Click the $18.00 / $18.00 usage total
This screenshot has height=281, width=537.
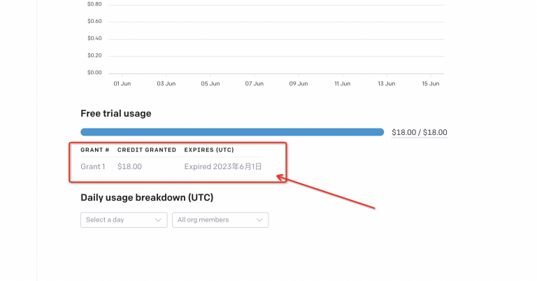(420, 132)
